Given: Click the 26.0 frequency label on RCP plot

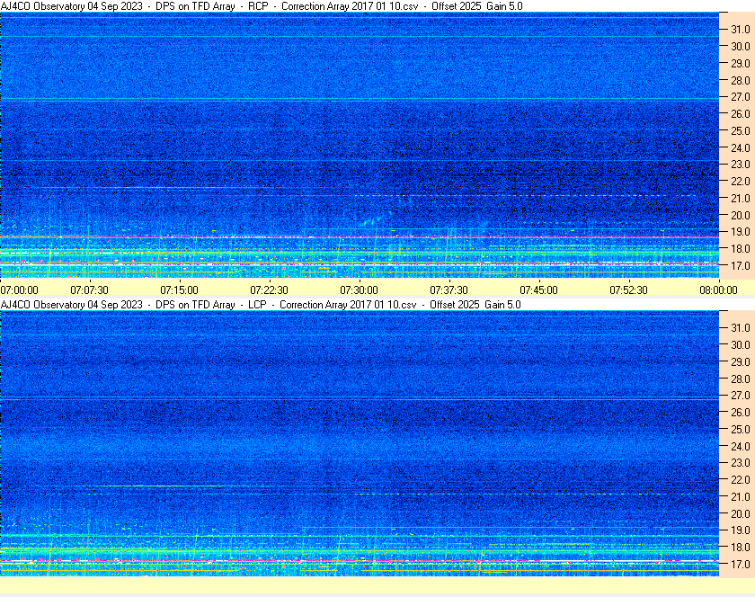Looking at the screenshot, I should pos(741,113).
